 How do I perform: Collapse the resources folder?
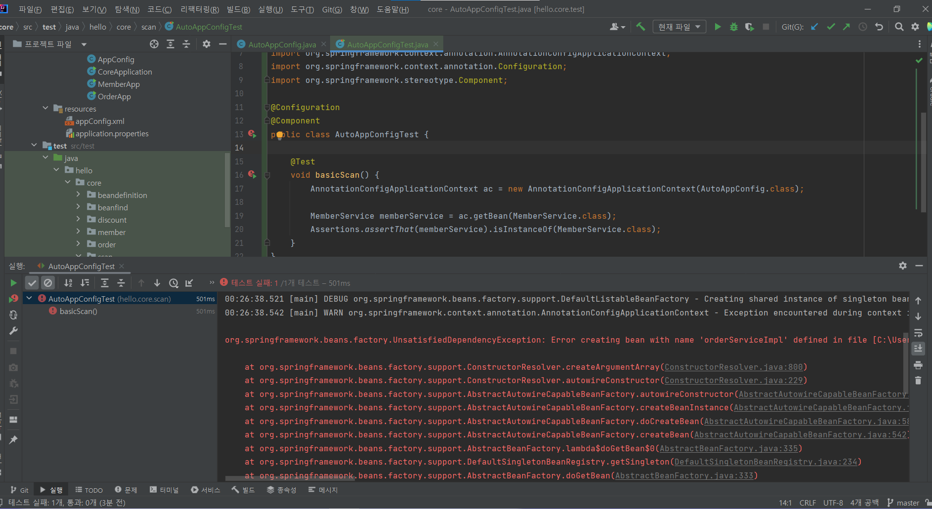[x=45, y=109]
